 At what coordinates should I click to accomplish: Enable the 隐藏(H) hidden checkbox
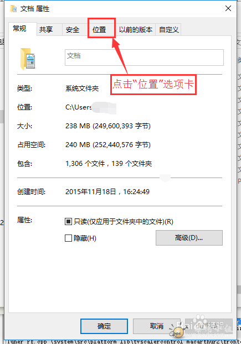[68, 238]
